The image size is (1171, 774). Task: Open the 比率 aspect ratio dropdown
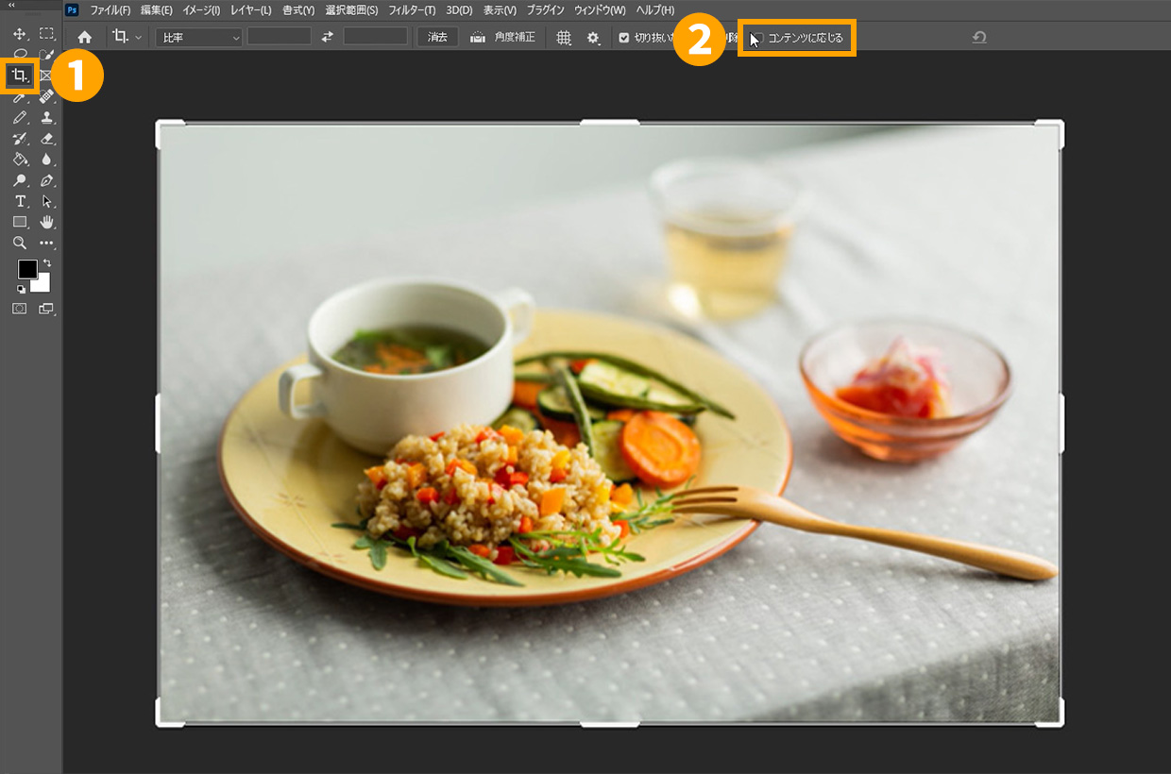point(198,38)
